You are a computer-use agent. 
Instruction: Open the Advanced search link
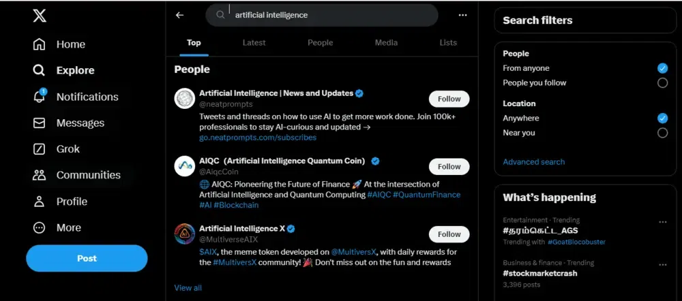533,162
